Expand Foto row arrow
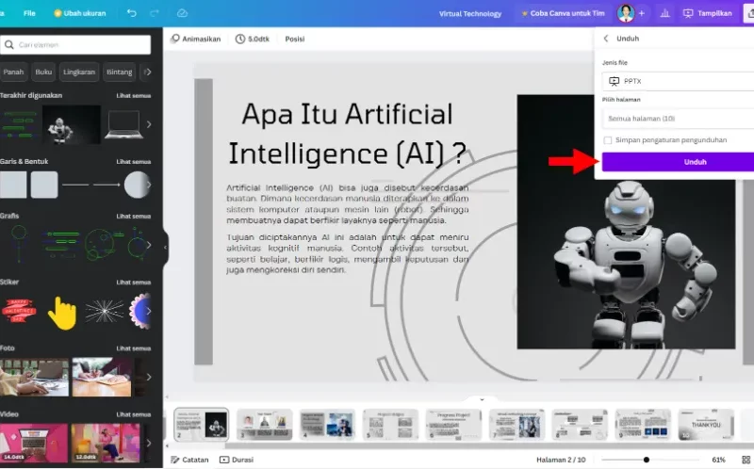754x469 pixels. [149, 378]
